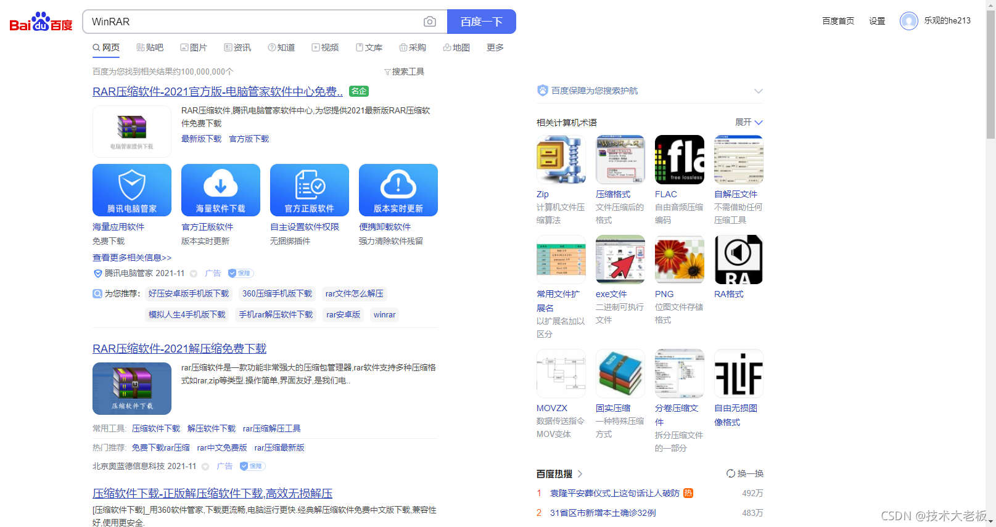Click the 保障 badge next to 北京奥蓝德信息科技
This screenshot has height=527, width=996.
252,466
